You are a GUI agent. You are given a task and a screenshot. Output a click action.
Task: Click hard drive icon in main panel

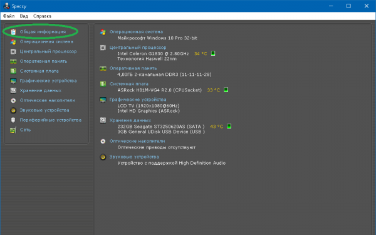tap(103, 120)
